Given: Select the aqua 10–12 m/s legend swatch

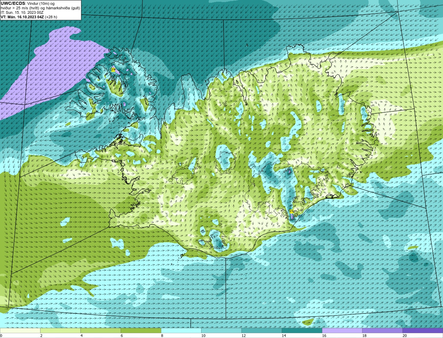Looking at the screenshot, I should point(221,330).
